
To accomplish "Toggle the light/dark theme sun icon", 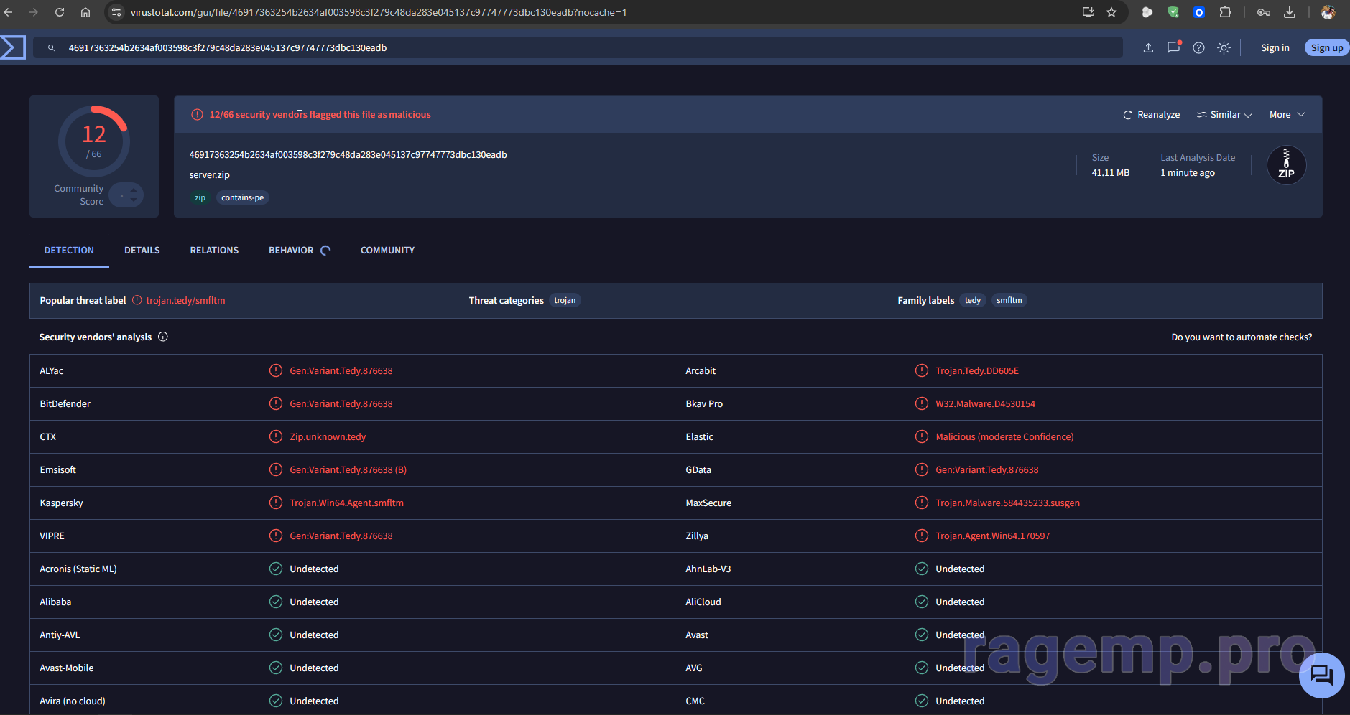I will tap(1224, 48).
